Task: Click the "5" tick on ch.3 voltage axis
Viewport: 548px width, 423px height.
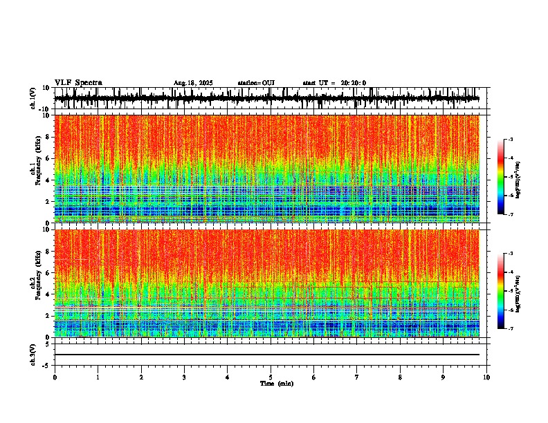Action: pos(48,344)
